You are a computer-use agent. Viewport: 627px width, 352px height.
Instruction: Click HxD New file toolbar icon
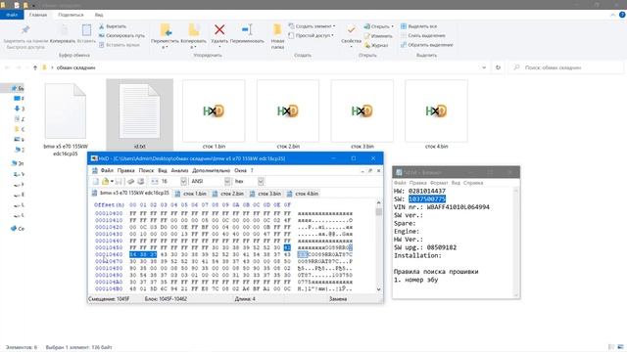click(x=96, y=181)
